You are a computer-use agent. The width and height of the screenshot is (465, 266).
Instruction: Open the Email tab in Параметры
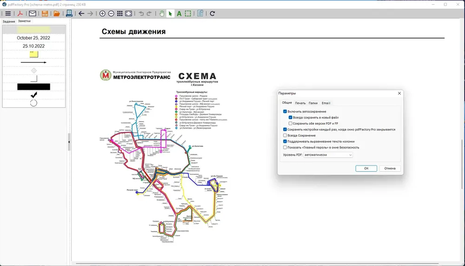click(326, 103)
